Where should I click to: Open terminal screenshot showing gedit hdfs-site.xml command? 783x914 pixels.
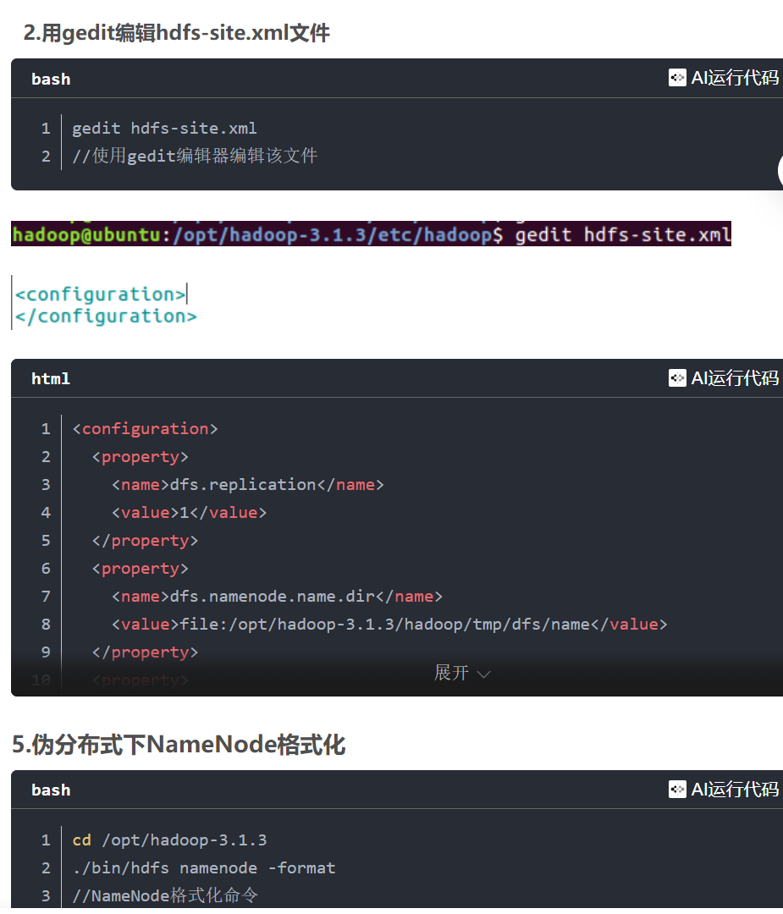pyautogui.click(x=371, y=234)
